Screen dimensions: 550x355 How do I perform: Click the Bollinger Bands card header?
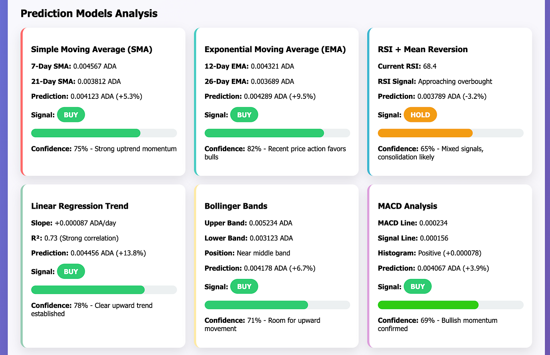pos(236,206)
